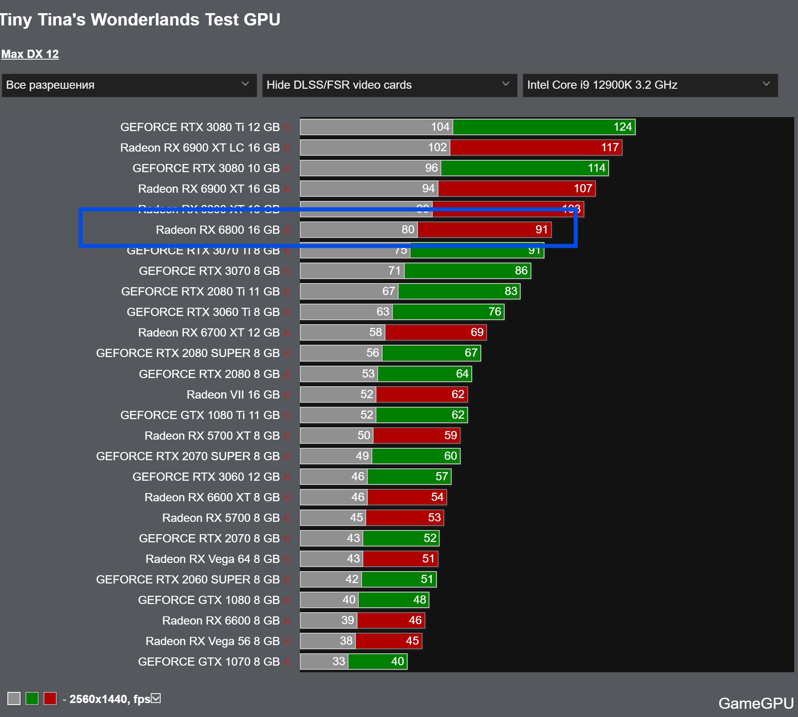Remove GEFORCE RTX 2070 SUPER 8 GB with its X
The width and height of the screenshot is (798, 717).
click(x=287, y=456)
